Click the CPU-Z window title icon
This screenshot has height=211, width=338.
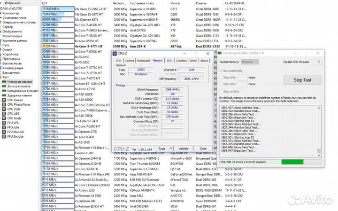tap(116, 54)
